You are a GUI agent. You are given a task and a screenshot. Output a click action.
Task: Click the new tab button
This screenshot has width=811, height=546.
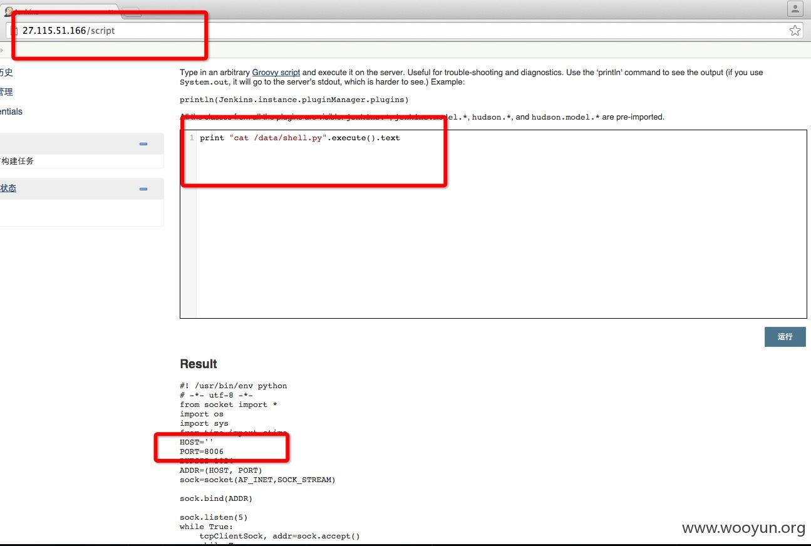(x=131, y=12)
